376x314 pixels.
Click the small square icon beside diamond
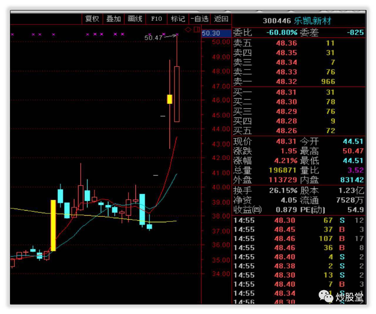[197, 29]
